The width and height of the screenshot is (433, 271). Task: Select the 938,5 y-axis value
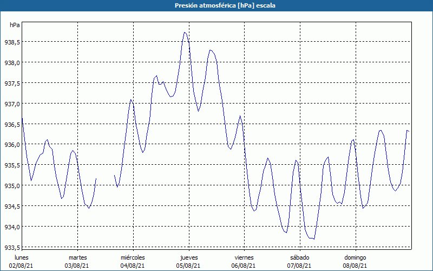point(12,42)
